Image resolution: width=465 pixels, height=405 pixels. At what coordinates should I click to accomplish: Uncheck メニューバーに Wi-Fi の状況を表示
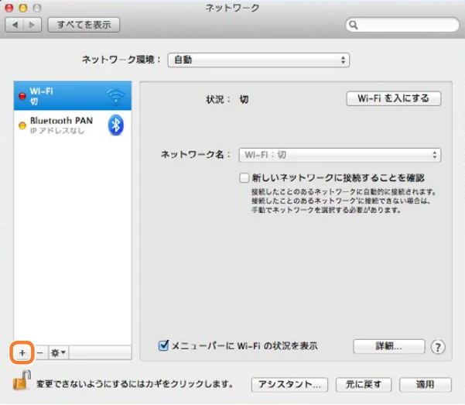click(163, 345)
